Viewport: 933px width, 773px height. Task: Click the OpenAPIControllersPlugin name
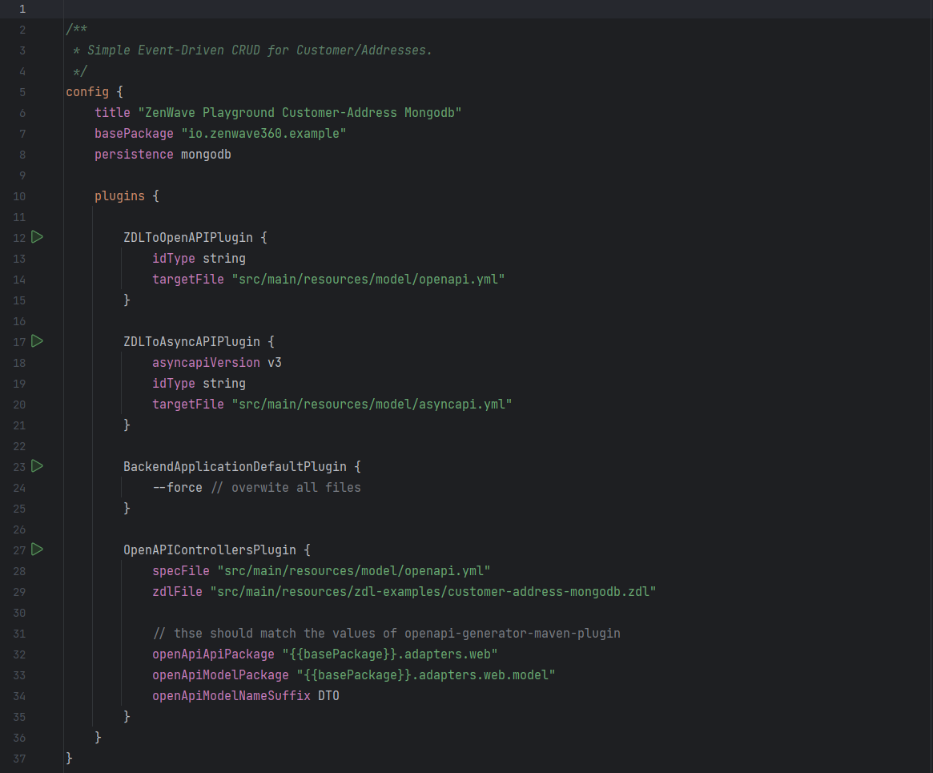pos(210,550)
